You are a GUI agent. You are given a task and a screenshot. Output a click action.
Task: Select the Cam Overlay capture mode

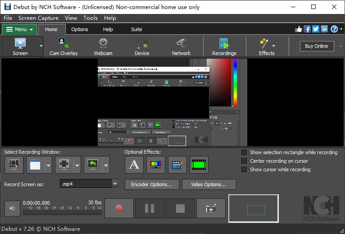(64, 46)
